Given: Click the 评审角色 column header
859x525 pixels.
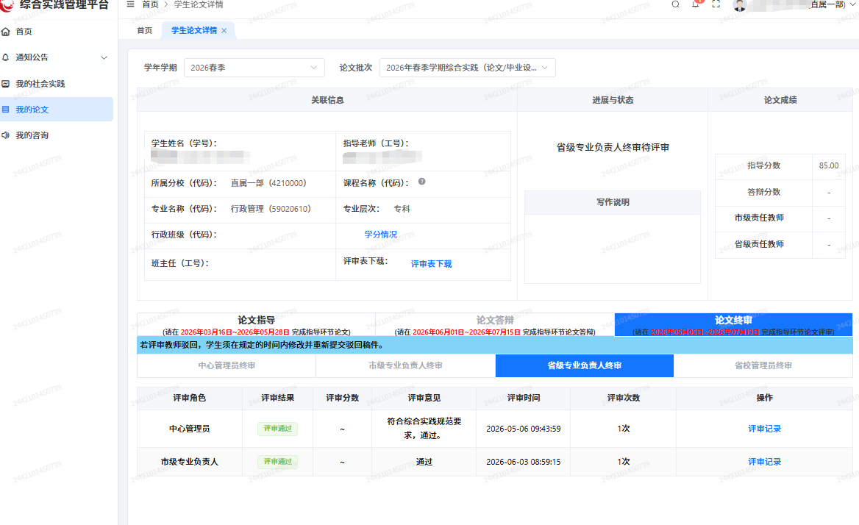Looking at the screenshot, I should point(189,398).
